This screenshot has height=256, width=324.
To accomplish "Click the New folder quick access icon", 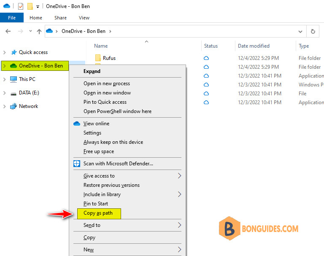I will pos(30,6).
